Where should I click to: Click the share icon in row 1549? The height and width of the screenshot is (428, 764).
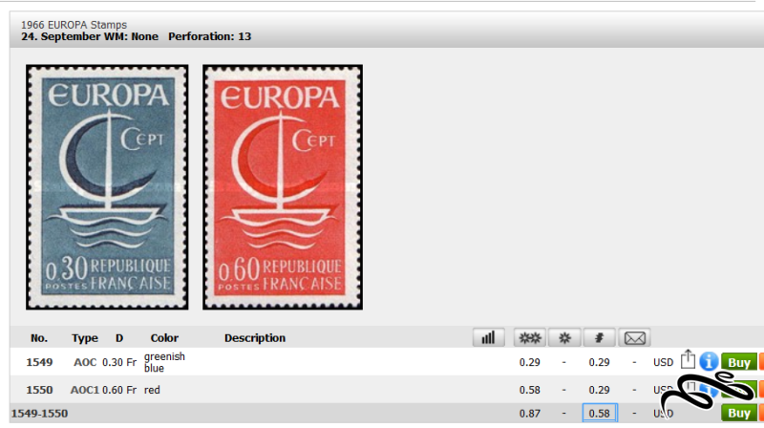click(x=688, y=359)
